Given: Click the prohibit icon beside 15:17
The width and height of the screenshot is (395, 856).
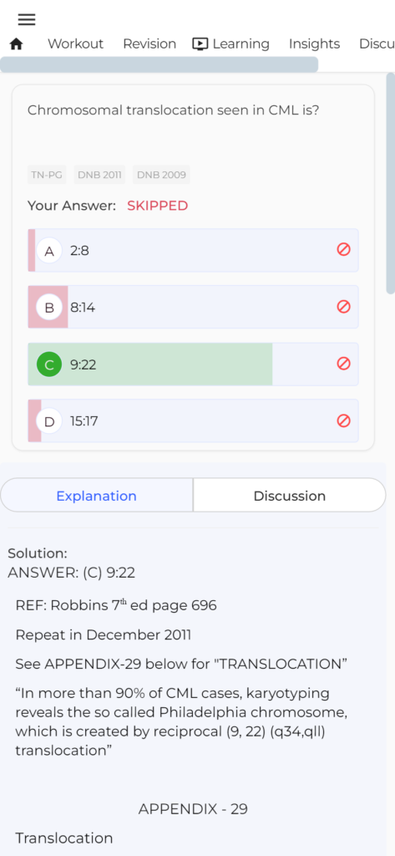Looking at the screenshot, I should 343,421.
